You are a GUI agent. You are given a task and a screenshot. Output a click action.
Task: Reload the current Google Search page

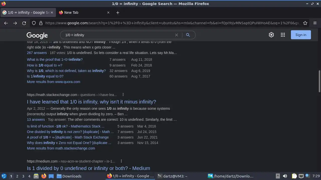pos(24,23)
